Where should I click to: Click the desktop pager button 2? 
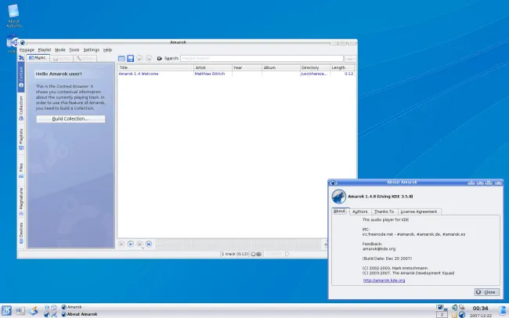point(442,314)
